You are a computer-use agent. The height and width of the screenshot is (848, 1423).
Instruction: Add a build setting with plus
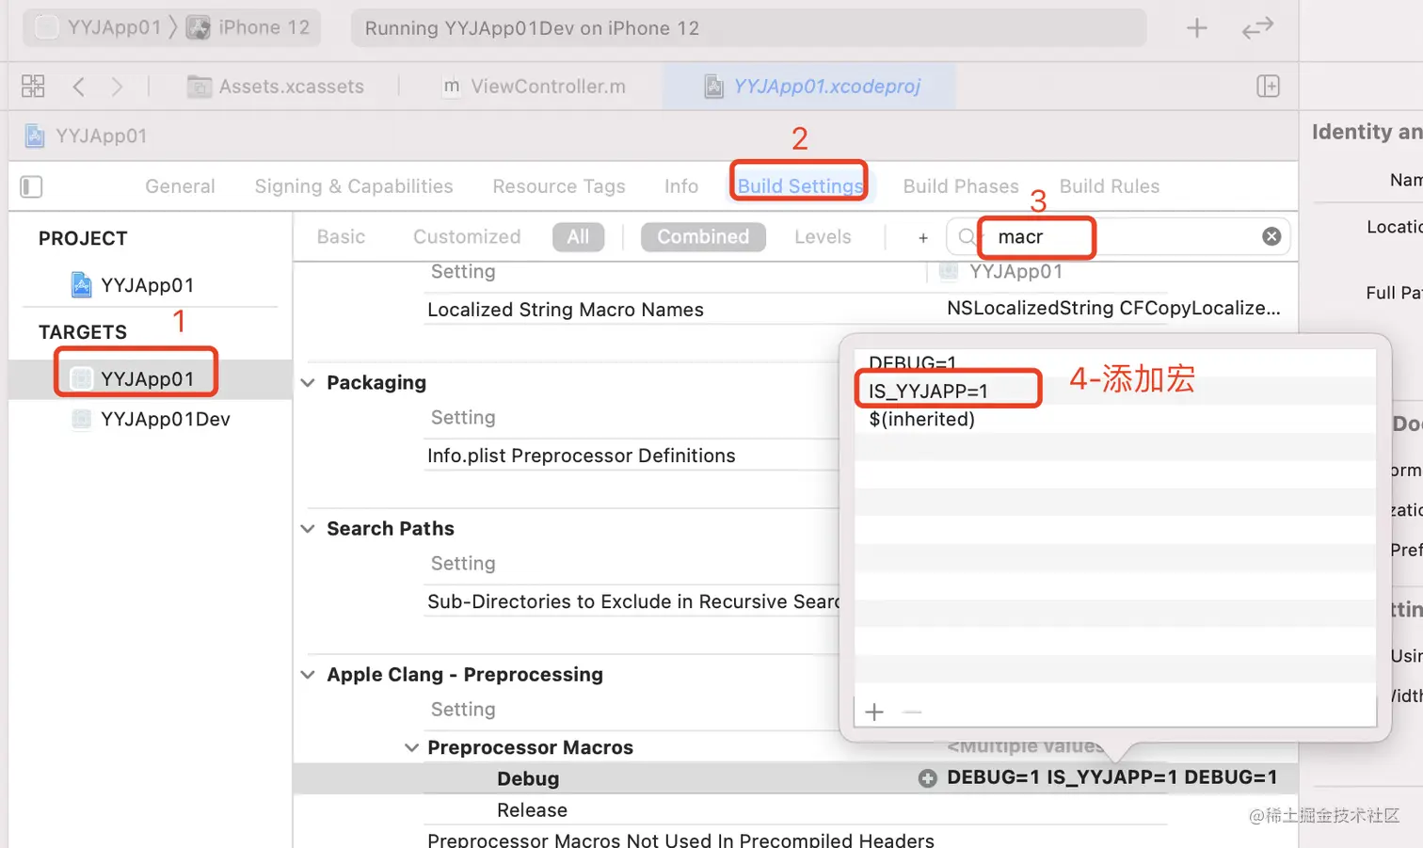coord(923,237)
